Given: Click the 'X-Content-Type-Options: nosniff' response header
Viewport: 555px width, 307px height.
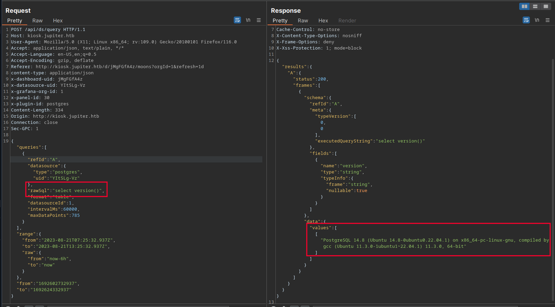Looking at the screenshot, I should [319, 36].
